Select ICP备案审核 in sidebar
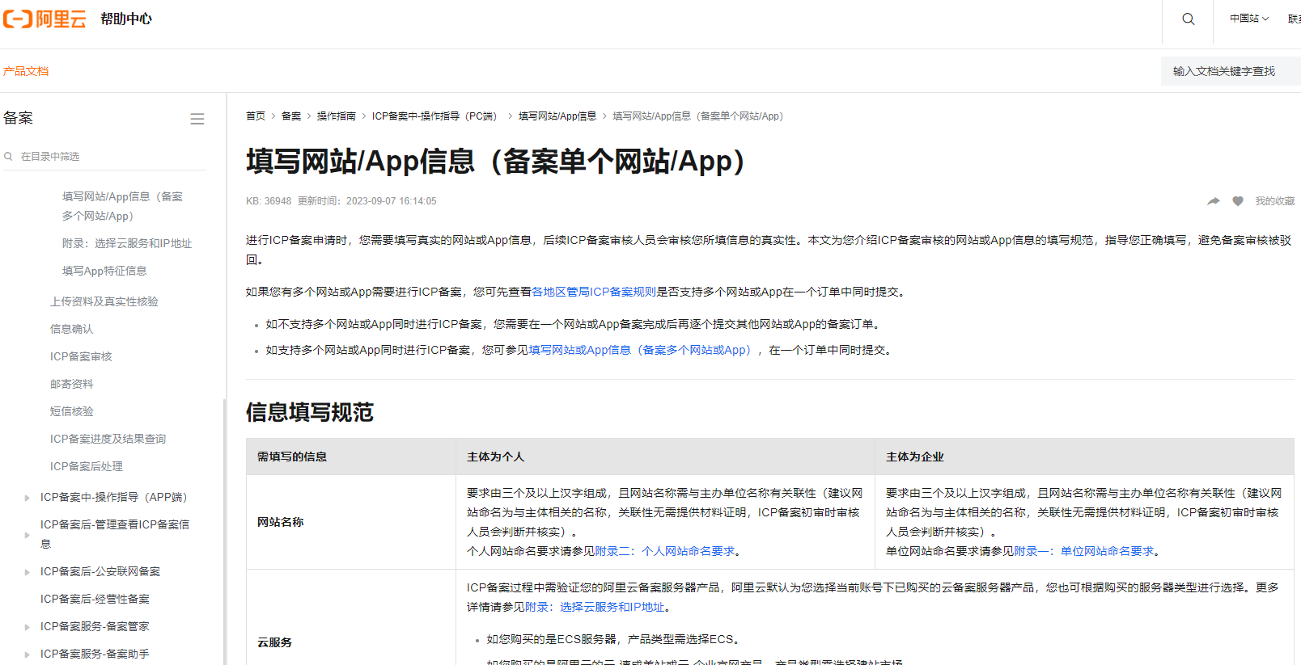The image size is (1301, 665). coord(81,356)
